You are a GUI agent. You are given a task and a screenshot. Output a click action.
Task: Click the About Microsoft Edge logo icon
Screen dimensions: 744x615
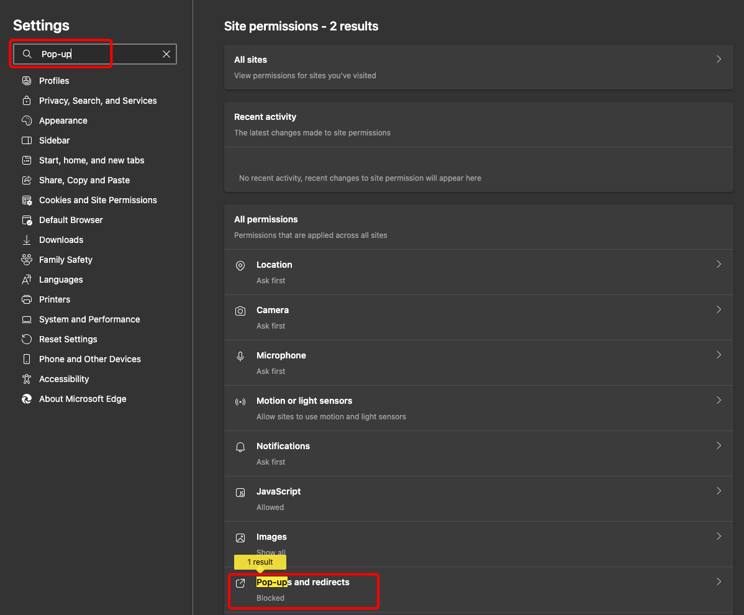click(x=27, y=399)
